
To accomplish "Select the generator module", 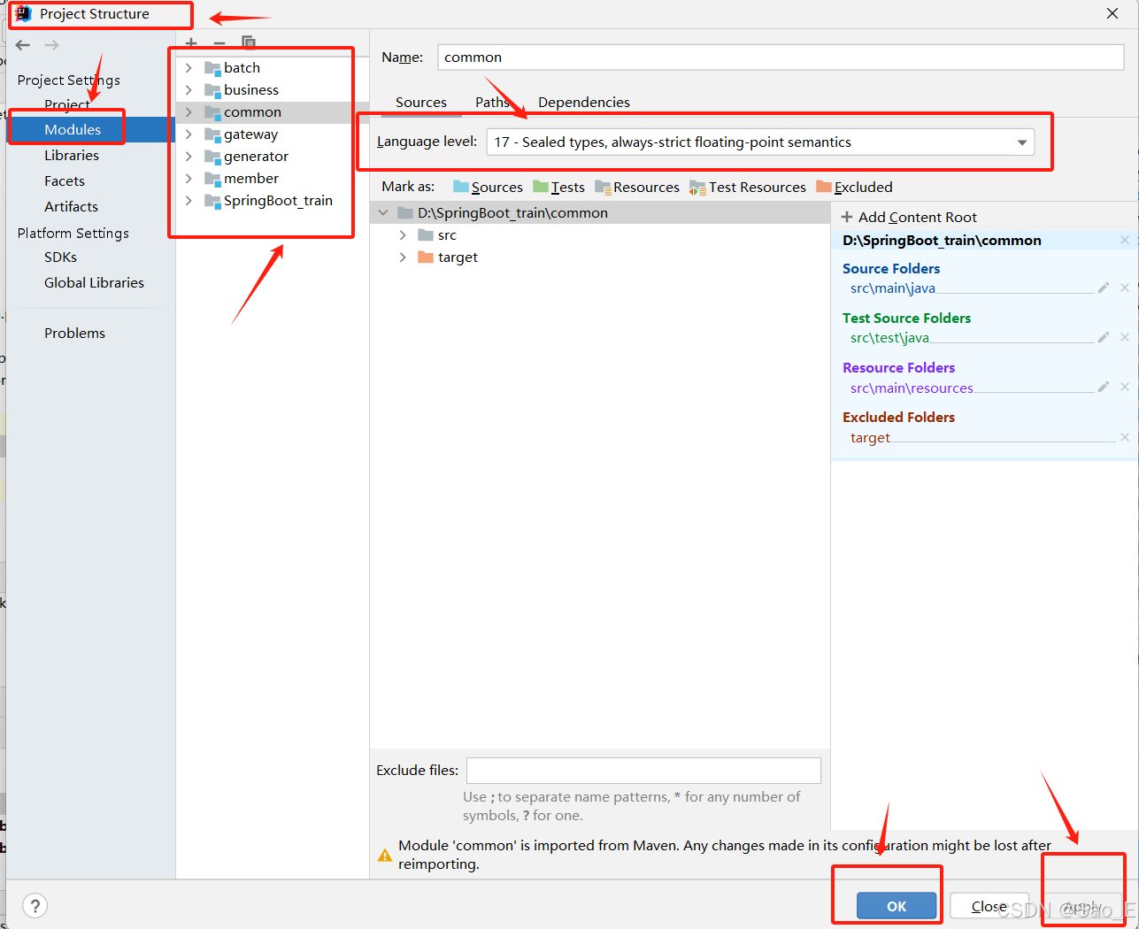I will 256,156.
